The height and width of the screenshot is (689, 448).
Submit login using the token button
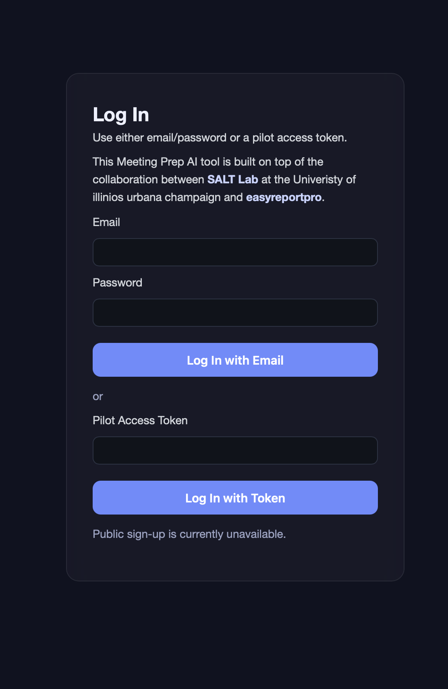235,498
